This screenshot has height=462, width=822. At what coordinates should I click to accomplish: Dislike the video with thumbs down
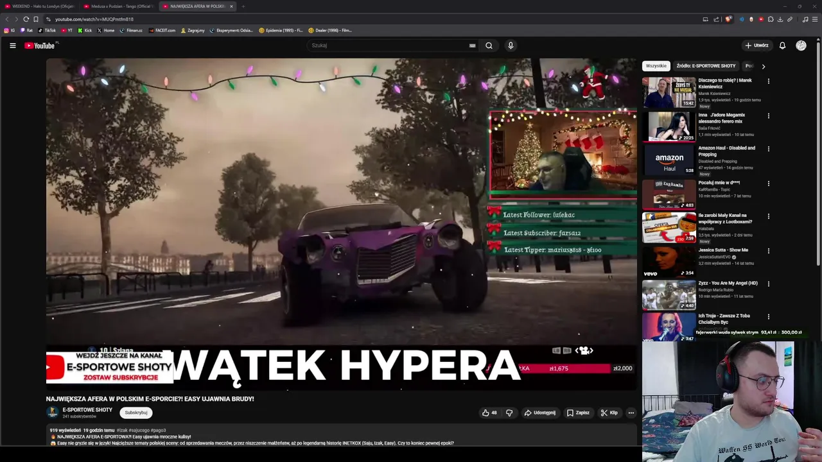point(509,413)
